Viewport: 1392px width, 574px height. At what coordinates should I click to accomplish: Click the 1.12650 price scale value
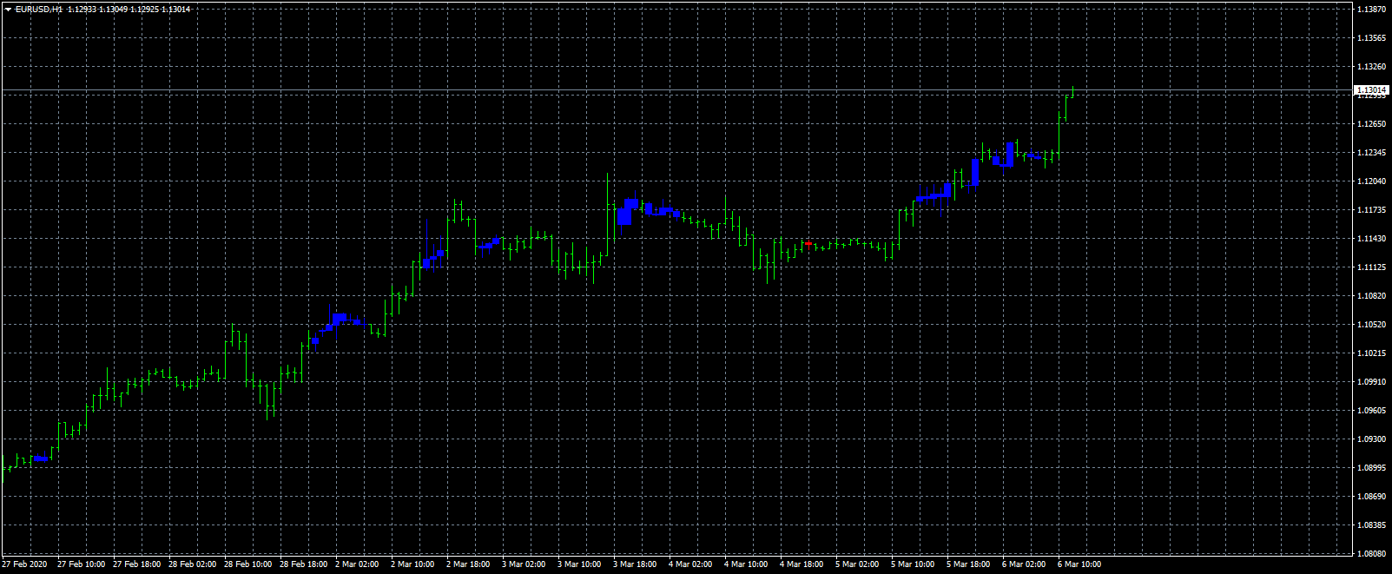[1371, 124]
